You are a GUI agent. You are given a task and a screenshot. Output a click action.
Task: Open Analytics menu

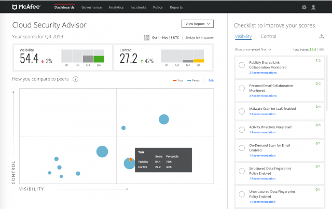(116, 7)
